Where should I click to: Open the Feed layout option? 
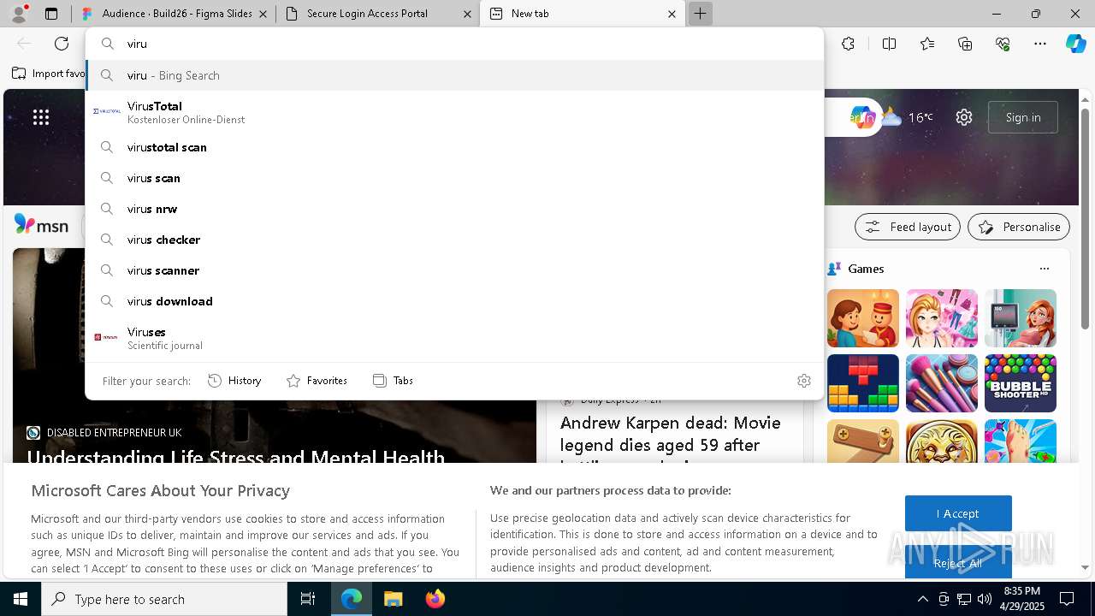(908, 227)
